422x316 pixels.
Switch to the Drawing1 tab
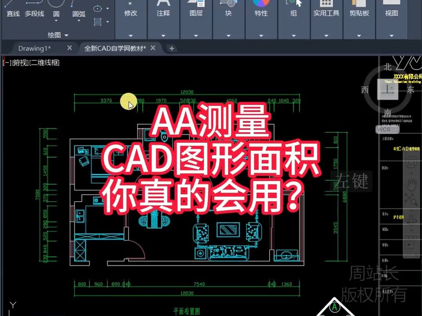point(34,48)
